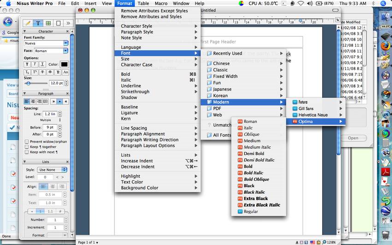Select left list alignment beside Align label
Screen dimensions: 392x245
pos(43,186)
